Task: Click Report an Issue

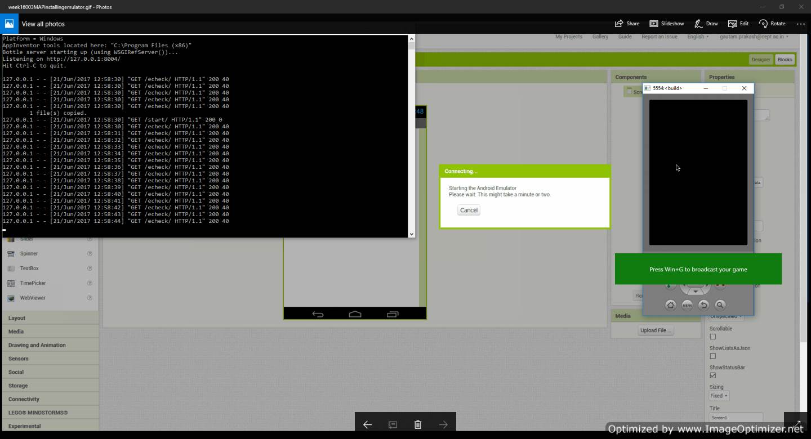Action: click(x=659, y=37)
